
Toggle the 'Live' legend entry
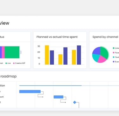click(8, 63)
